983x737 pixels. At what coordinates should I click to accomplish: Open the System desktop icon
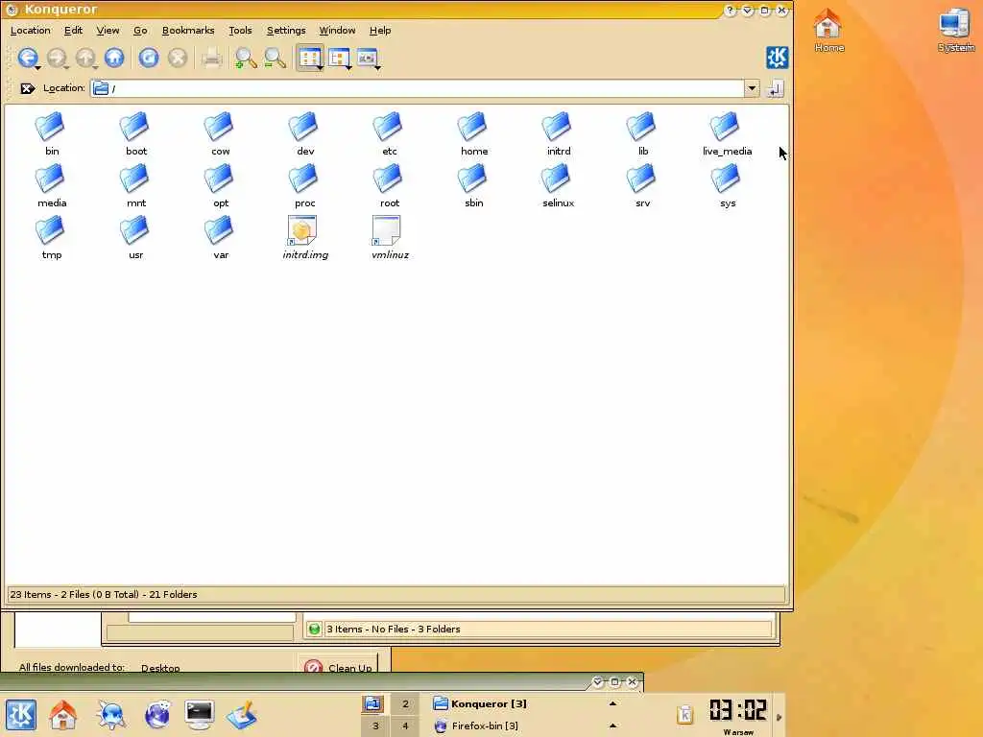(955, 30)
